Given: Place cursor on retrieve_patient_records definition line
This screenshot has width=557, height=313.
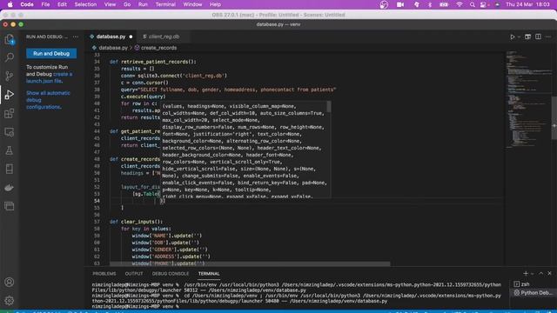Looking at the screenshot, I should [153, 62].
